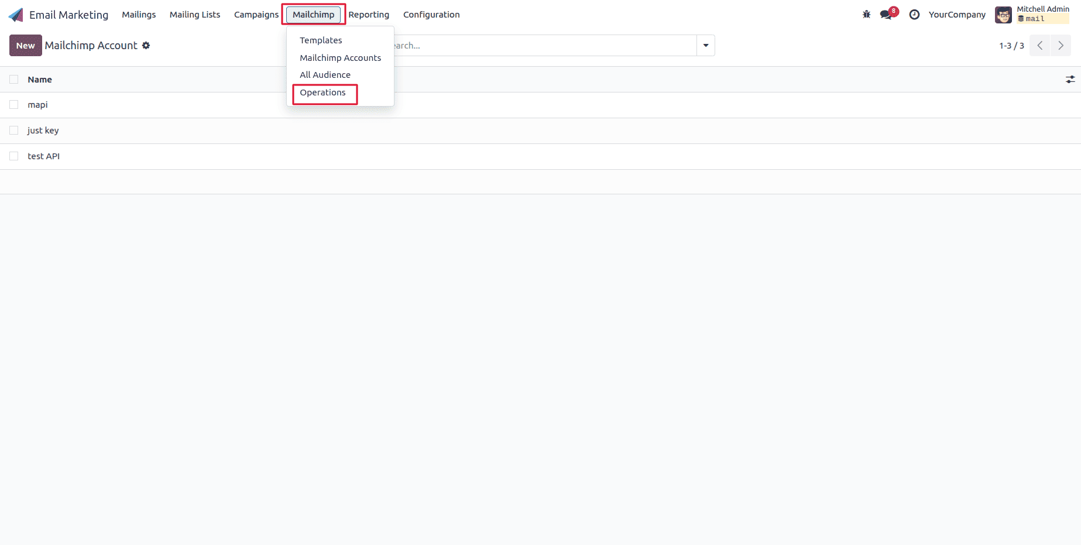The height and width of the screenshot is (545, 1081).
Task: Click Mitchell Admin avatar picture
Action: pyautogui.click(x=1003, y=15)
